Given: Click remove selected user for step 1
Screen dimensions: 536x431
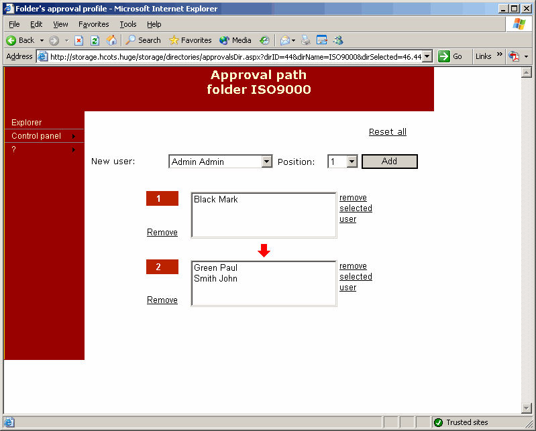Looking at the screenshot, I should (x=356, y=208).
